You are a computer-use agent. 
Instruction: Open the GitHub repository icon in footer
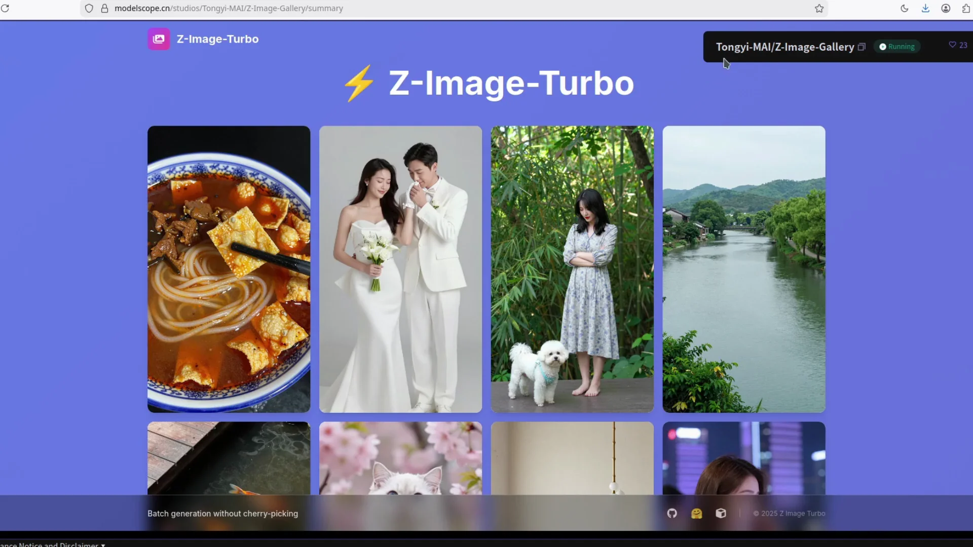671,513
